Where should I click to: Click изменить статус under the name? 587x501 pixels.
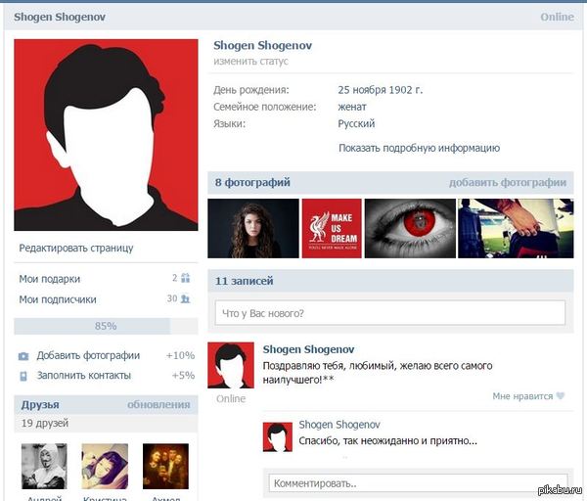click(250, 62)
